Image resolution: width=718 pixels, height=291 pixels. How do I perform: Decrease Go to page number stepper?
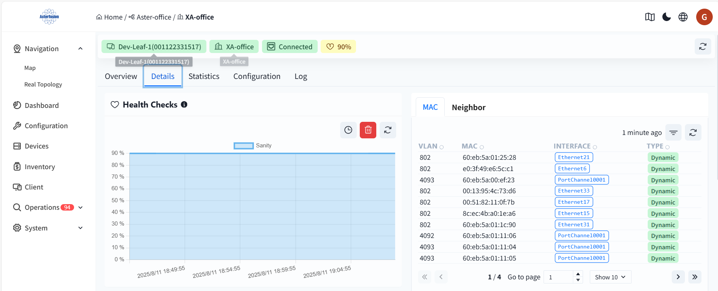(x=578, y=280)
